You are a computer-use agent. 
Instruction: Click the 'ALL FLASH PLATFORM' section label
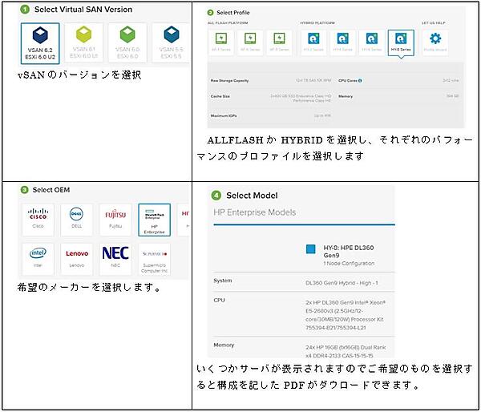coord(228,23)
